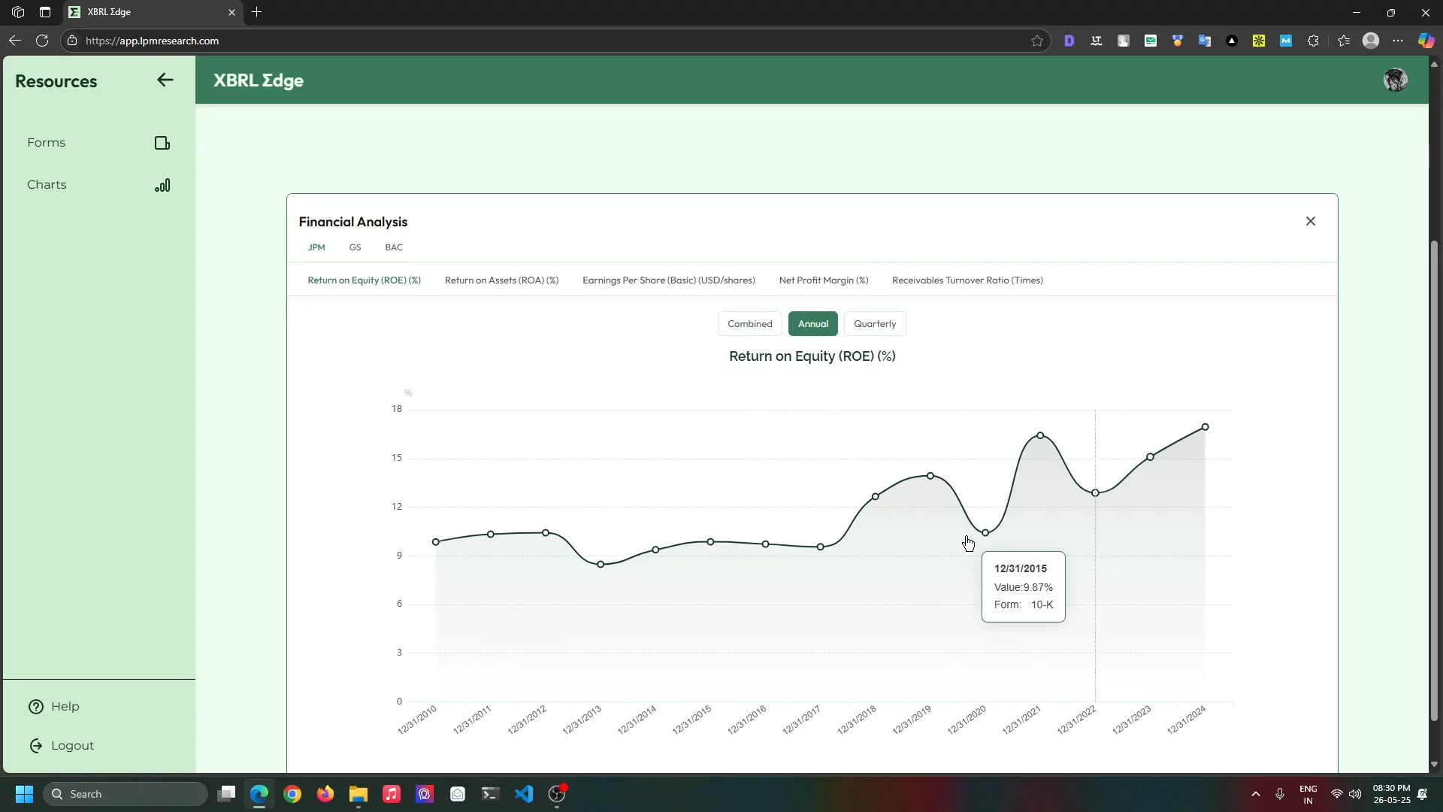Click the Forms sidebar link

coord(46,143)
